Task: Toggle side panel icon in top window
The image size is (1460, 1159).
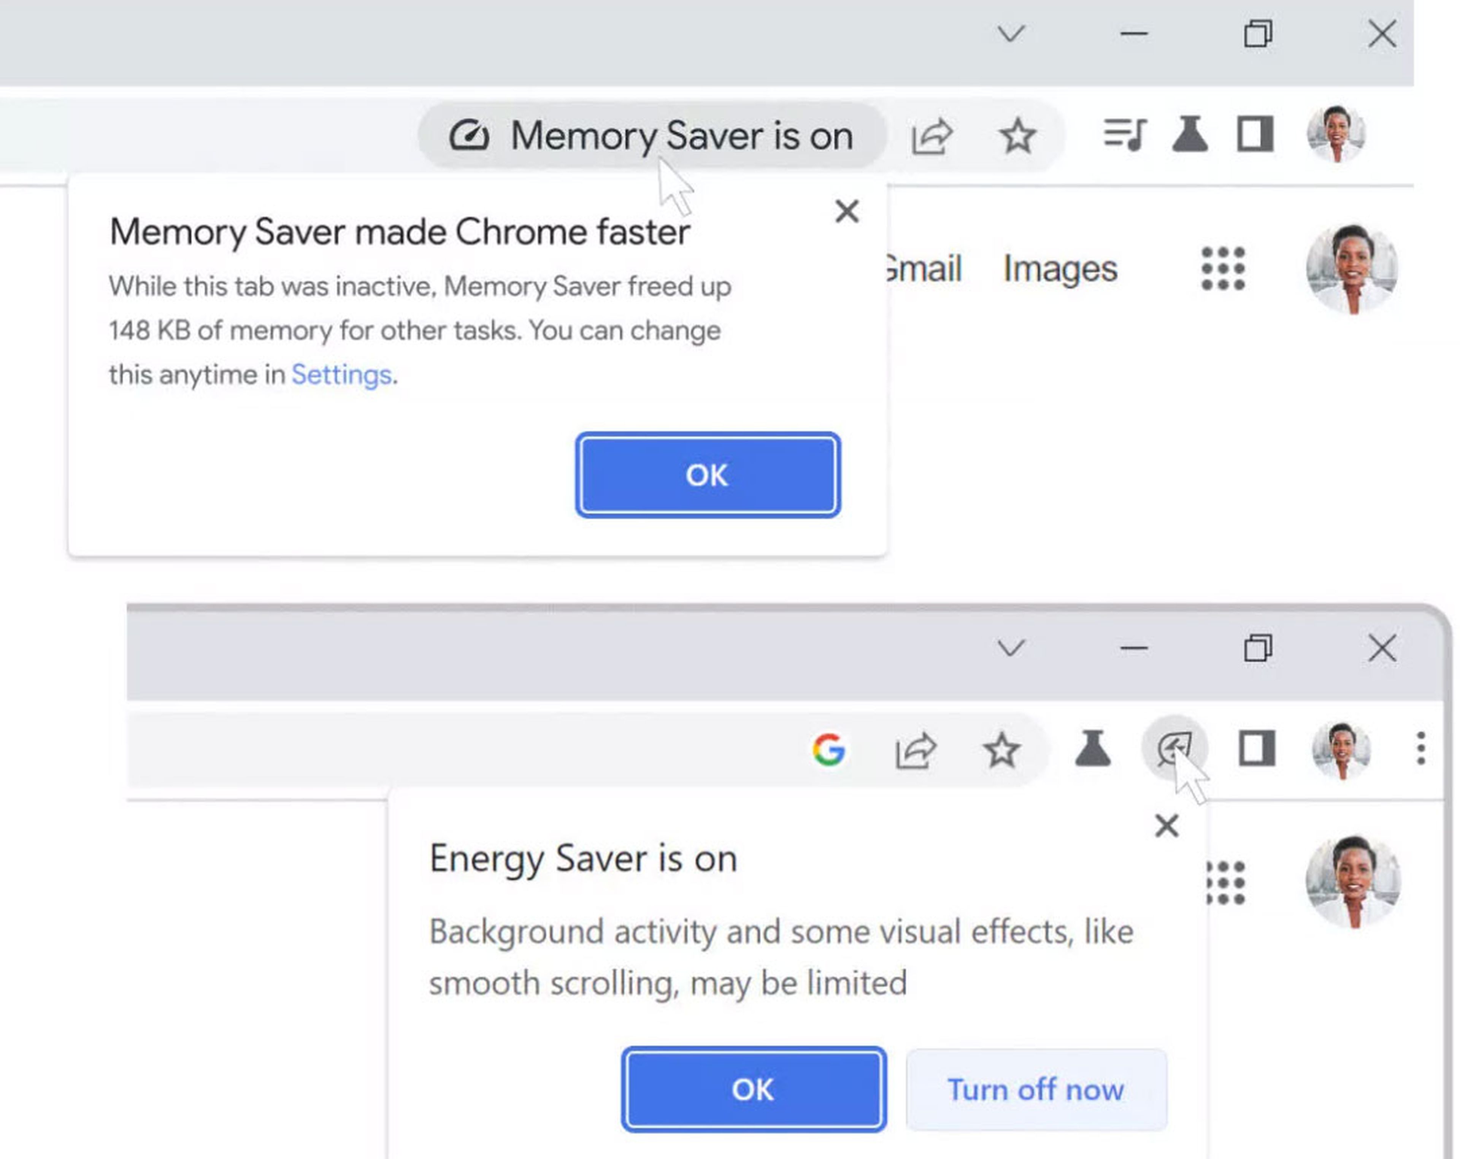Action: pyautogui.click(x=1255, y=134)
